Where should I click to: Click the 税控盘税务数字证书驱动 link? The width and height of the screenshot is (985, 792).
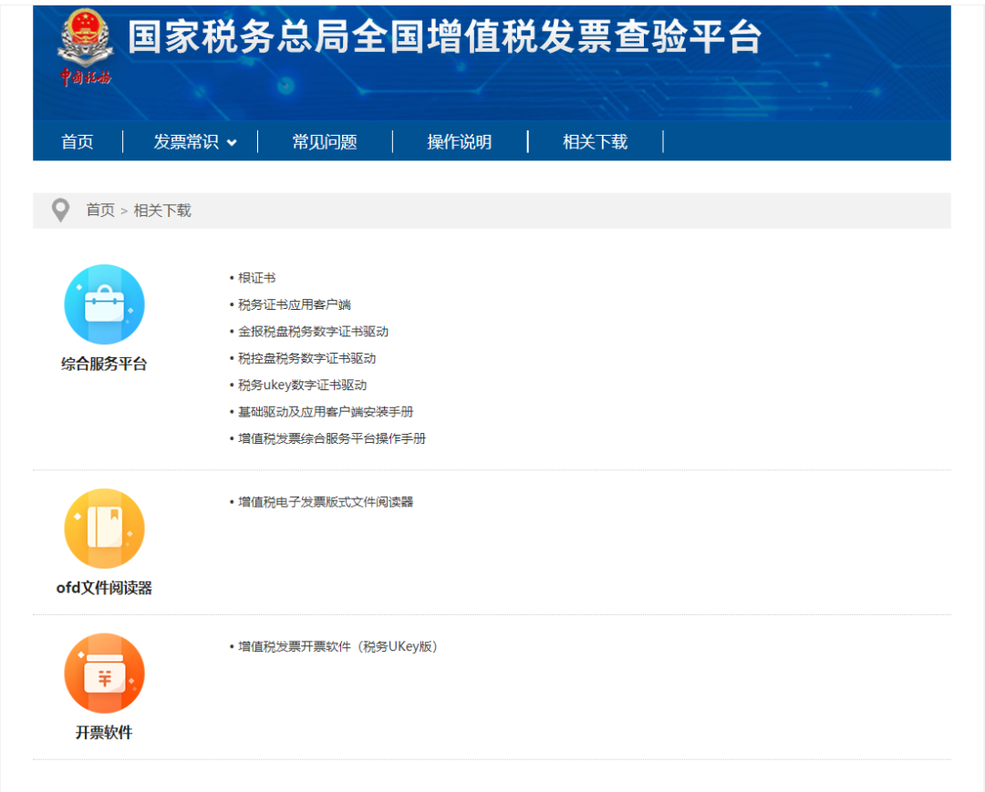tap(306, 358)
